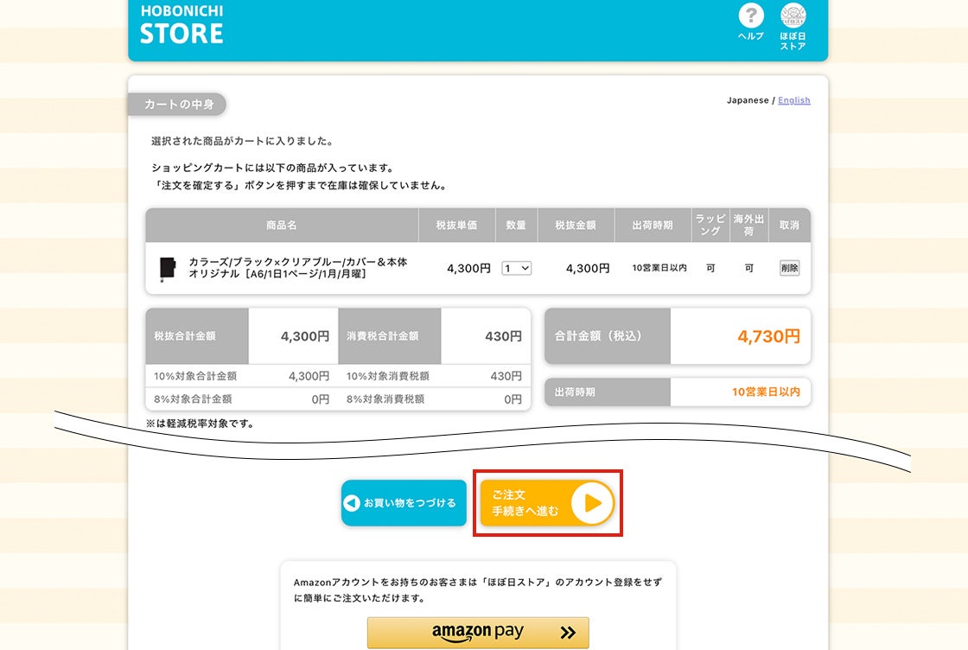Select the Japanese language option
The width and height of the screenshot is (968, 650).
pyautogui.click(x=747, y=100)
